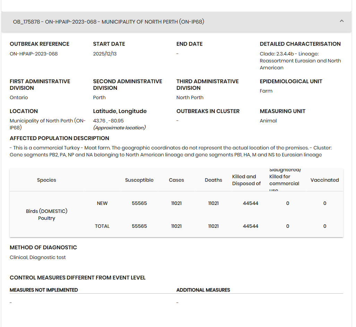Click the Species column header

click(46, 180)
